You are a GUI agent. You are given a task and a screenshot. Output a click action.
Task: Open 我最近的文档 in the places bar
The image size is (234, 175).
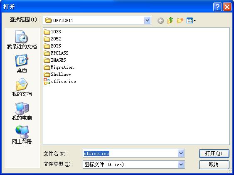[22, 40]
